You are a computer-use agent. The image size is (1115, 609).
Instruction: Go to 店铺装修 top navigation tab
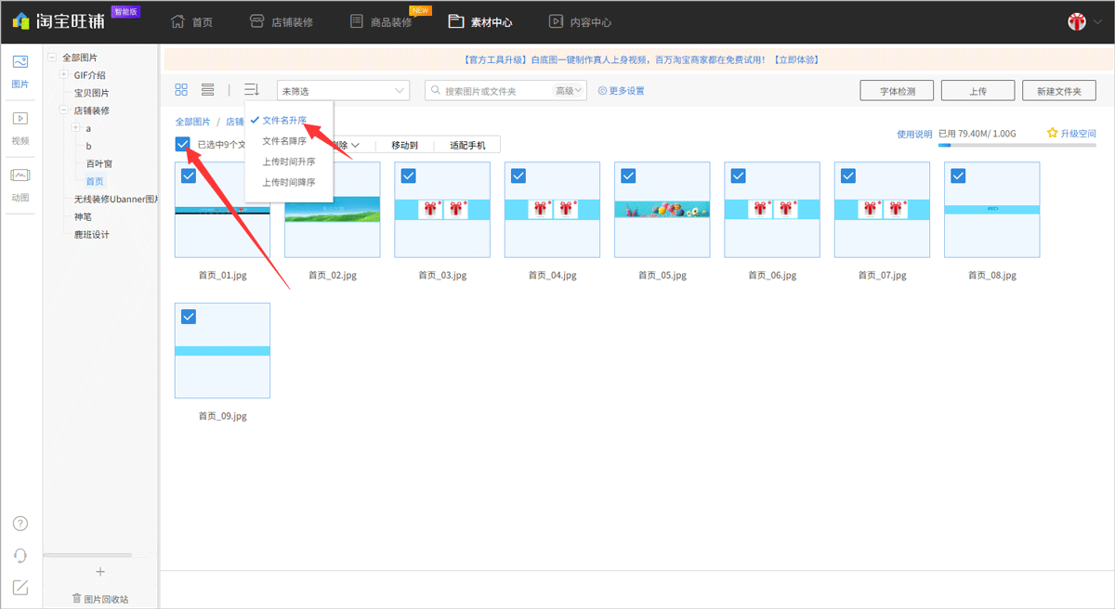[282, 22]
